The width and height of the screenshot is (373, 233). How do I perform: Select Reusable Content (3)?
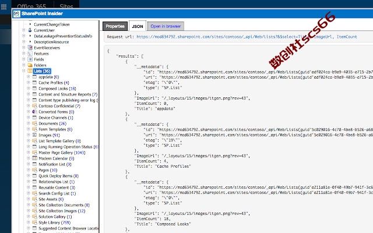coord(57,188)
